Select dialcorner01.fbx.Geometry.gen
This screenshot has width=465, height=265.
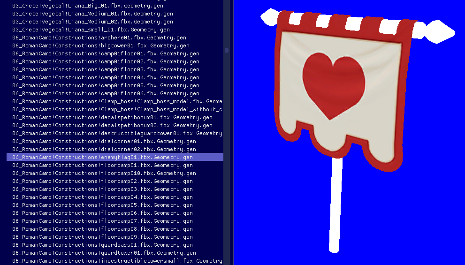coord(115,142)
